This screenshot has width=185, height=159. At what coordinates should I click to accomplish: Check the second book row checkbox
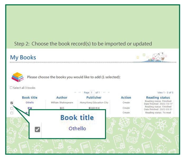coord(12,108)
